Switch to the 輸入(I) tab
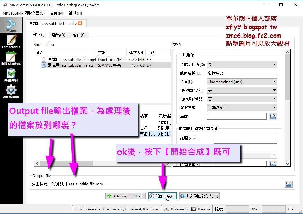 39,35
